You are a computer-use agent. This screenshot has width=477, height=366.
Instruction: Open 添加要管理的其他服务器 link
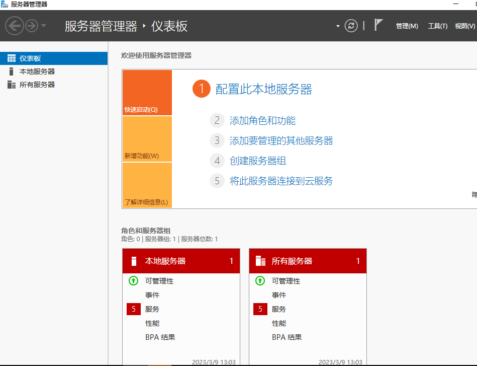281,140
